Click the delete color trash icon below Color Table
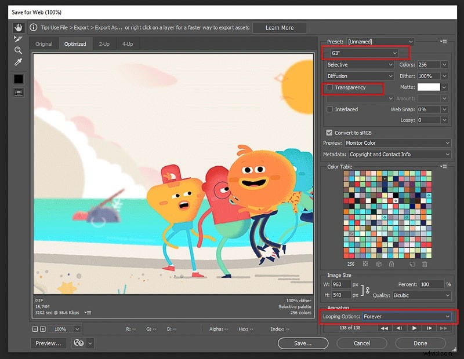 pyautogui.click(x=425, y=263)
